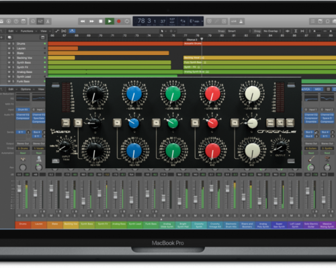The image size is (336, 268).
Task: Mute the Analog Bass track
Action: tap(9, 72)
